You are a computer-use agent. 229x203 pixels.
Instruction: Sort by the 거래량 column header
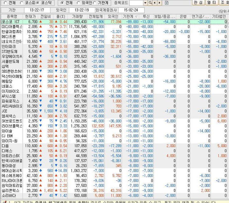[77, 16]
